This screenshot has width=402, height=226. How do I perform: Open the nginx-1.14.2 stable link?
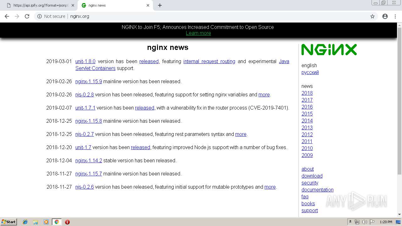pyautogui.click(x=89, y=161)
